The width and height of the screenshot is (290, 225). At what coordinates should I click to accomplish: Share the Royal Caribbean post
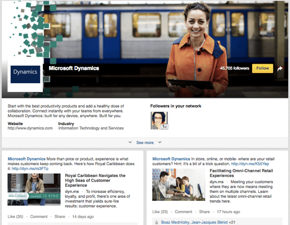pos(60,216)
